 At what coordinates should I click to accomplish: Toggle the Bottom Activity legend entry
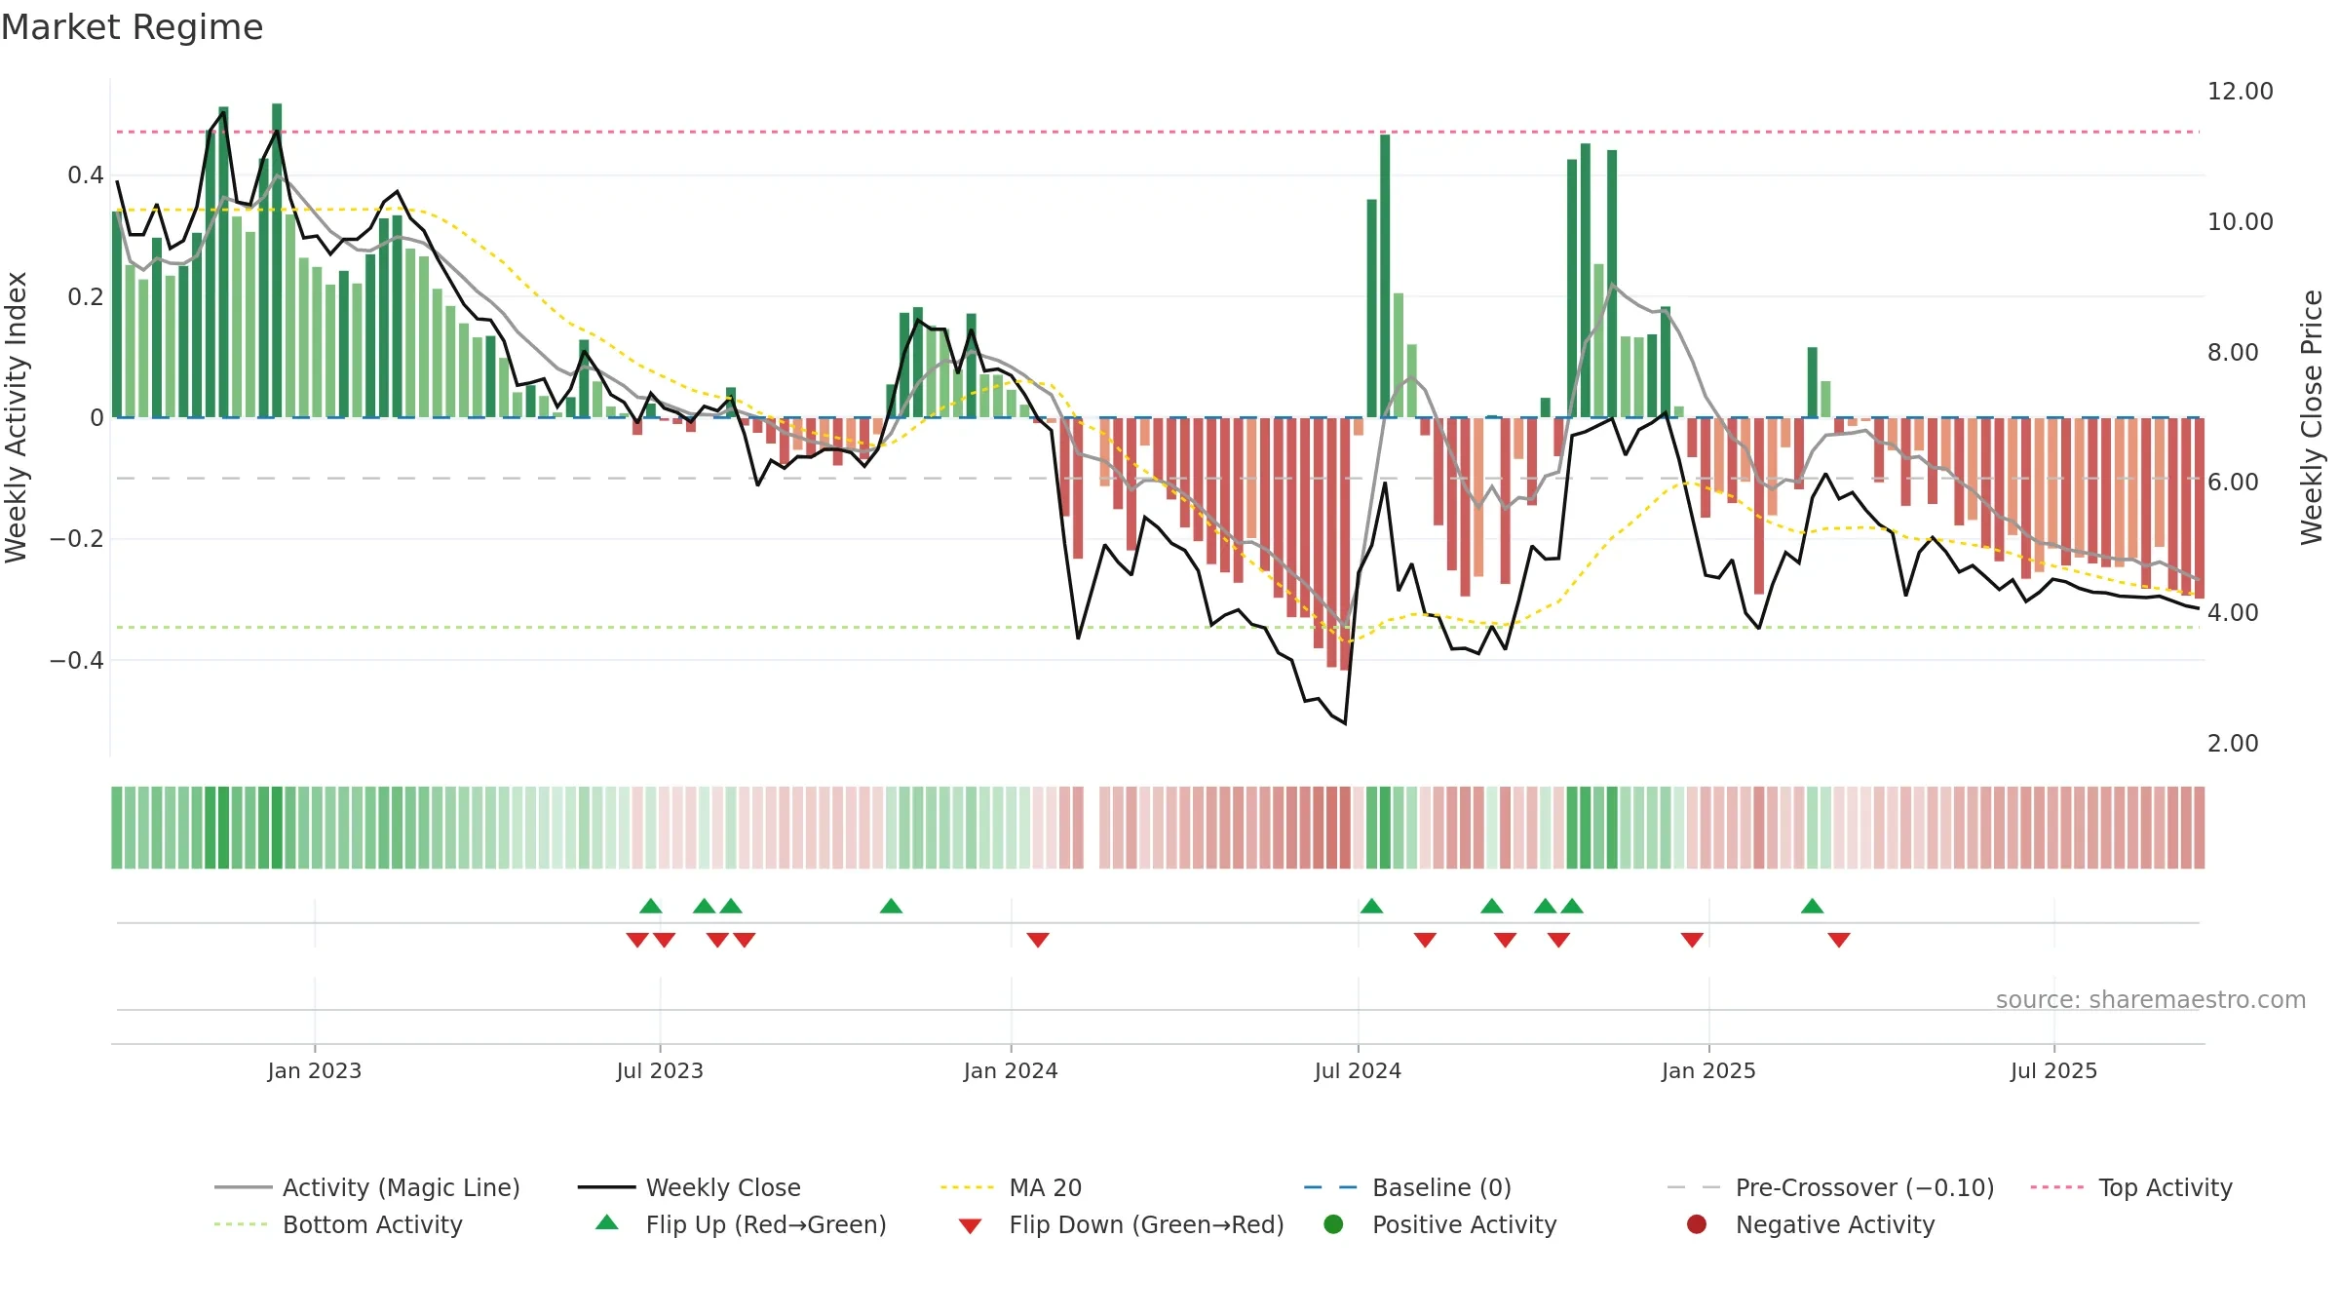(338, 1224)
